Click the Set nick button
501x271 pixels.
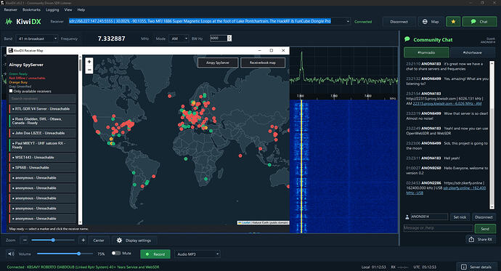click(460, 217)
